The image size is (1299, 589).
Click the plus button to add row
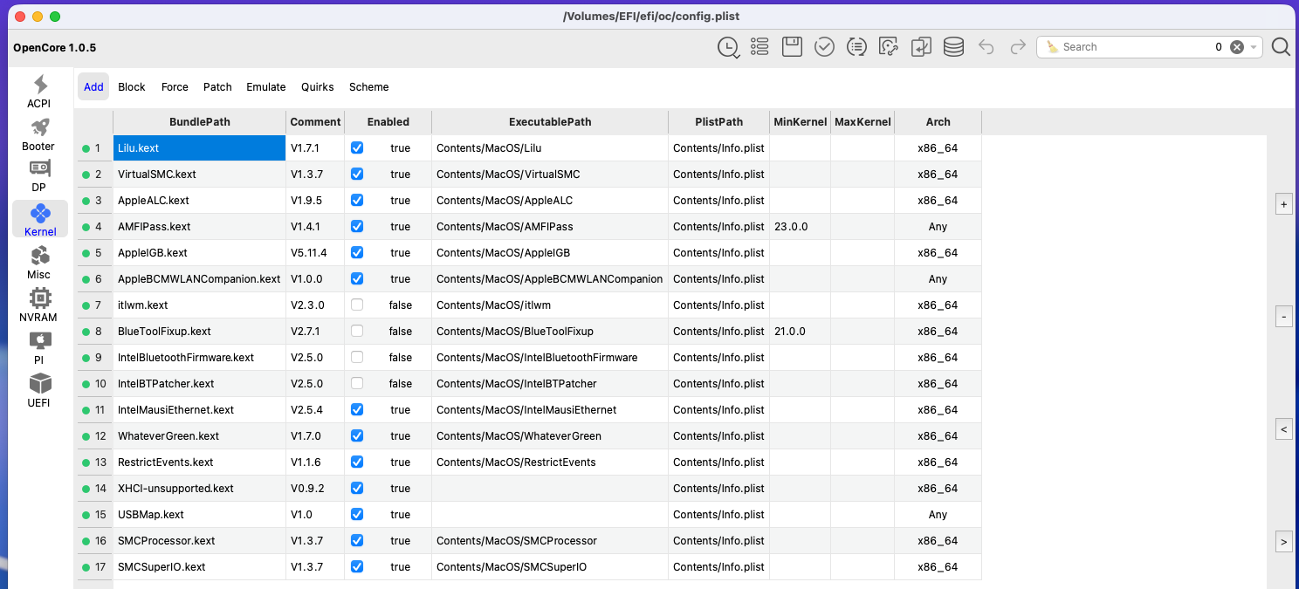click(x=1283, y=204)
